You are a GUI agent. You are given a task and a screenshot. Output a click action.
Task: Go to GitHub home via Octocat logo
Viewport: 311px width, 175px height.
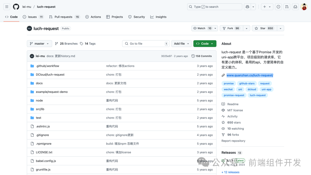pos(16,7)
